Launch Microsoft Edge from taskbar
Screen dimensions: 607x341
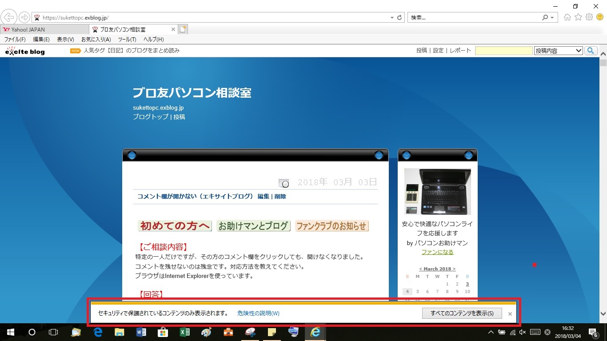point(98,332)
